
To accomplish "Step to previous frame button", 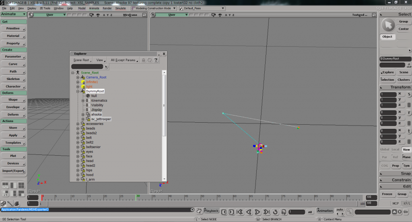I will (x=224, y=212).
